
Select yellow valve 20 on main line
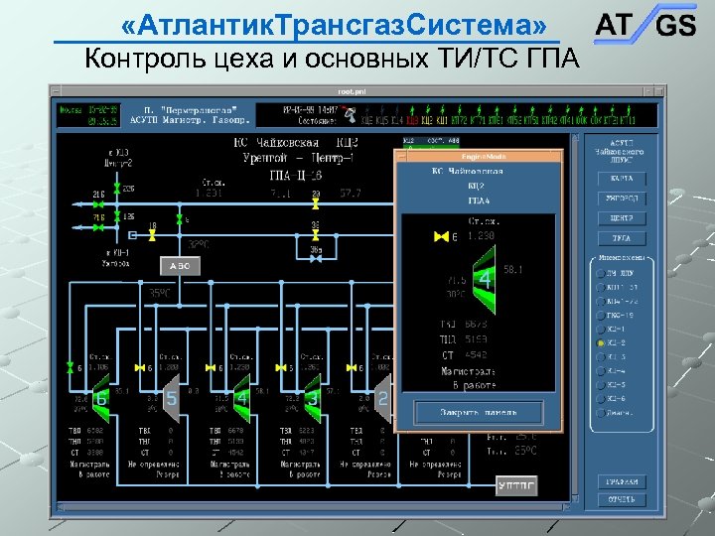point(315,203)
